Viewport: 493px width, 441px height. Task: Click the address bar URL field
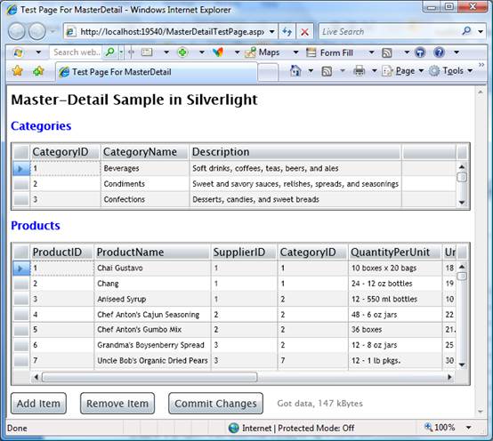click(172, 32)
